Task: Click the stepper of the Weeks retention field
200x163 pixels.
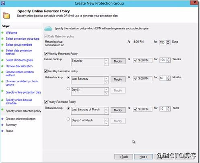Action: 168,60
